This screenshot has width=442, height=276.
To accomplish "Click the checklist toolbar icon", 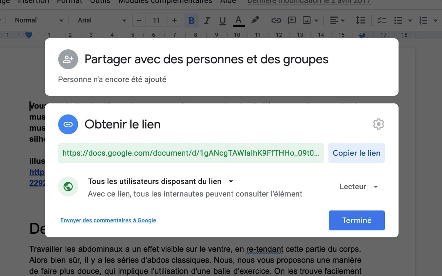I will (382, 21).
